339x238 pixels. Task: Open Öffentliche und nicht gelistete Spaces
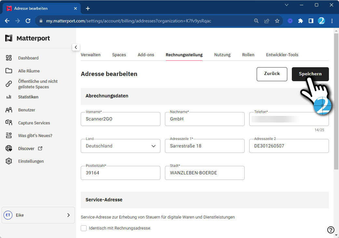[x=38, y=84]
